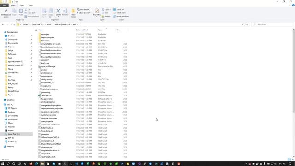Open the File Explorer taskbar icon
Screen dimensions: 295x166
pos(42,164)
